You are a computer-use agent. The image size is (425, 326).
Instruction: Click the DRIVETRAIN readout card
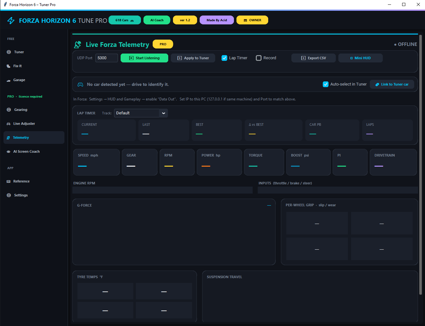tap(393, 162)
